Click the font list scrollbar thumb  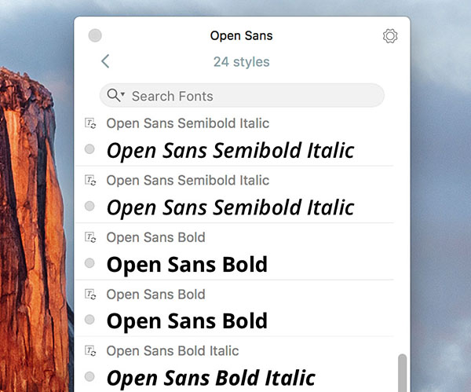[x=402, y=373]
